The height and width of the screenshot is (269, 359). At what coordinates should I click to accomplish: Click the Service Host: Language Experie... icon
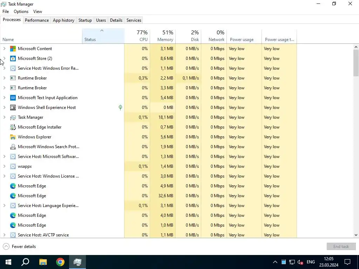(x=13, y=206)
